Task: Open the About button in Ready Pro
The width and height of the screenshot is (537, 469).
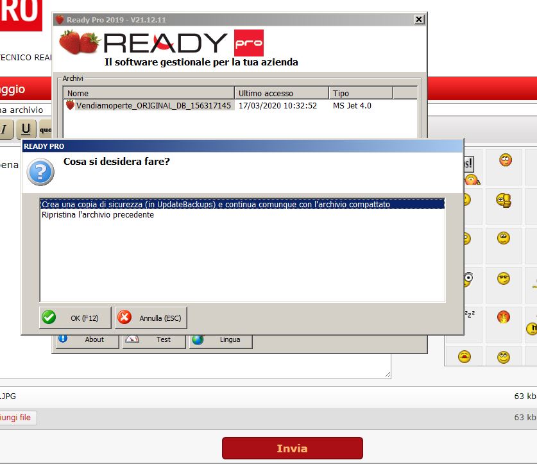Action: [x=87, y=341]
